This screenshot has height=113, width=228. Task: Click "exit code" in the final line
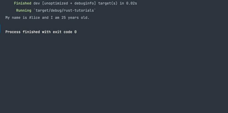[62, 32]
